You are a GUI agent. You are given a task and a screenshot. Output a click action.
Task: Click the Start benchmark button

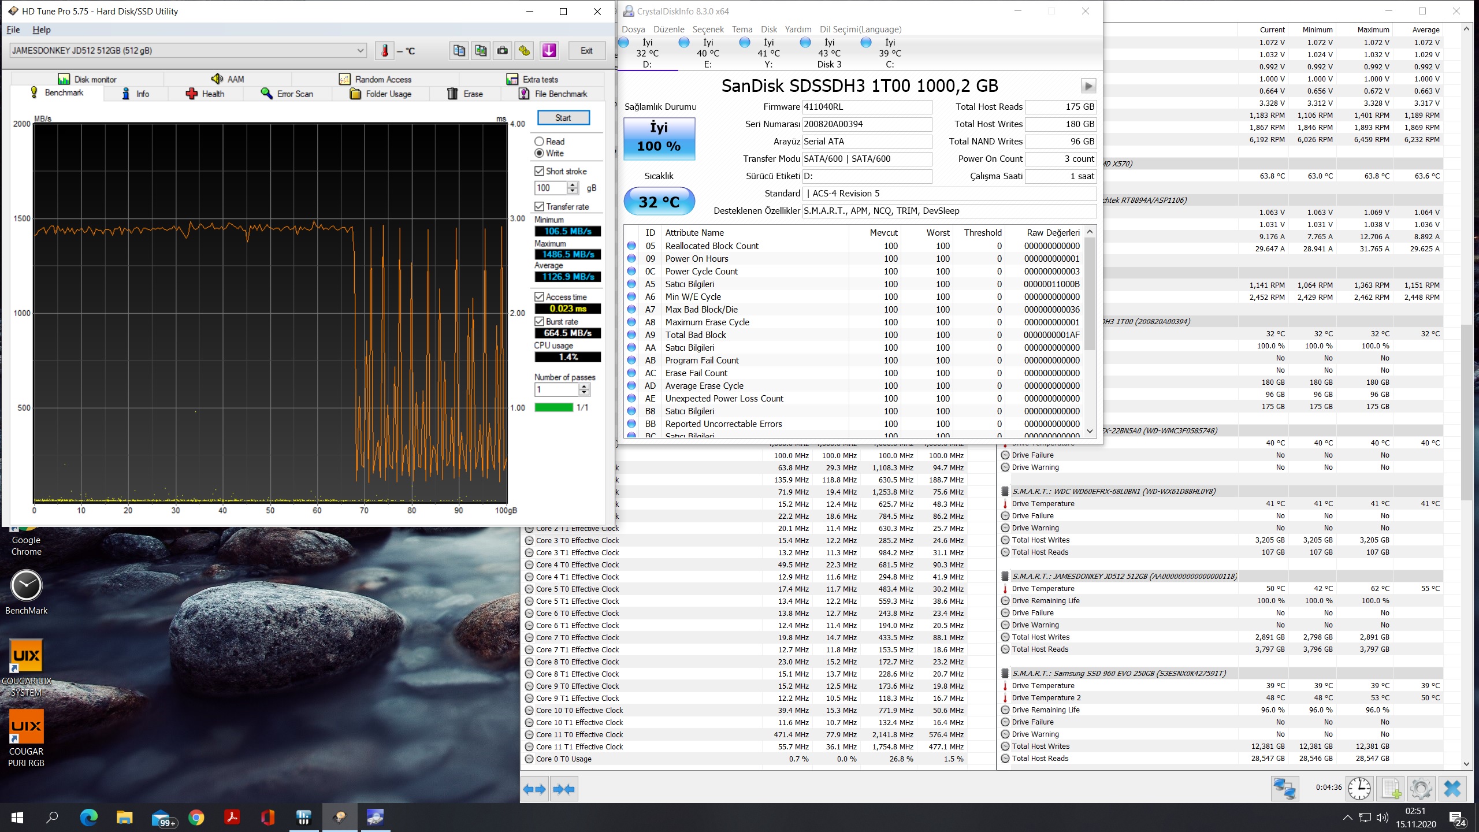pyautogui.click(x=563, y=118)
